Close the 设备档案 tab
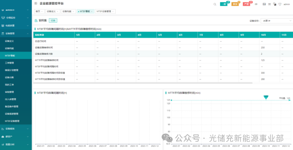The height and width of the screenshot is (150, 293). click(x=73, y=12)
